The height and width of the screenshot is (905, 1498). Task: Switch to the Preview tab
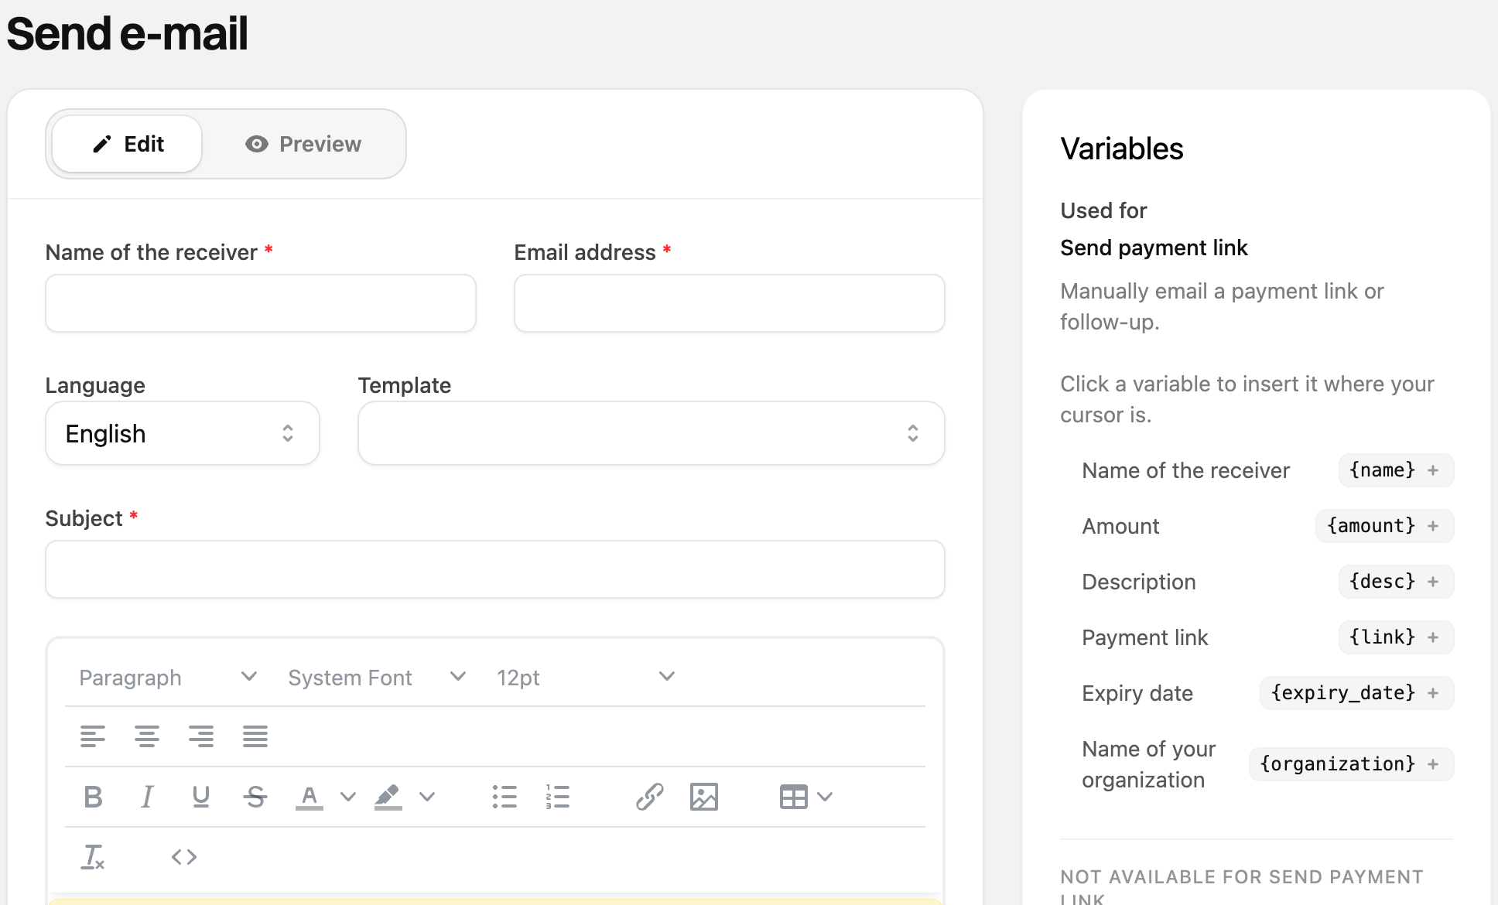(x=303, y=144)
